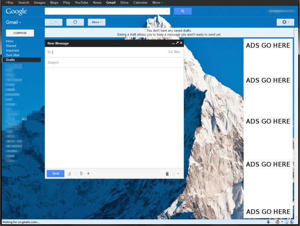Open Drive from the top bar

[124, 3]
